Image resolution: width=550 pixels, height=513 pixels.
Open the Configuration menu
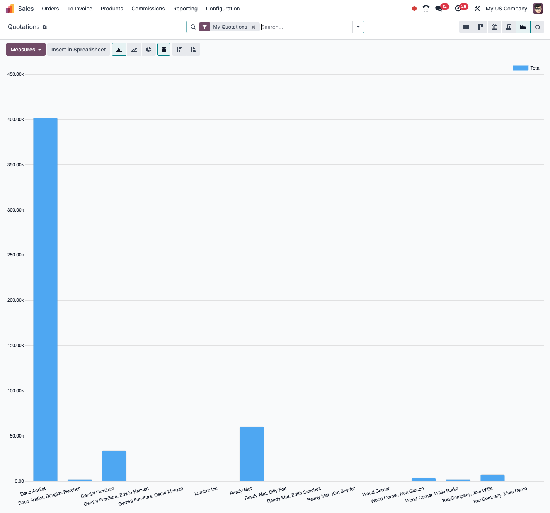(223, 9)
